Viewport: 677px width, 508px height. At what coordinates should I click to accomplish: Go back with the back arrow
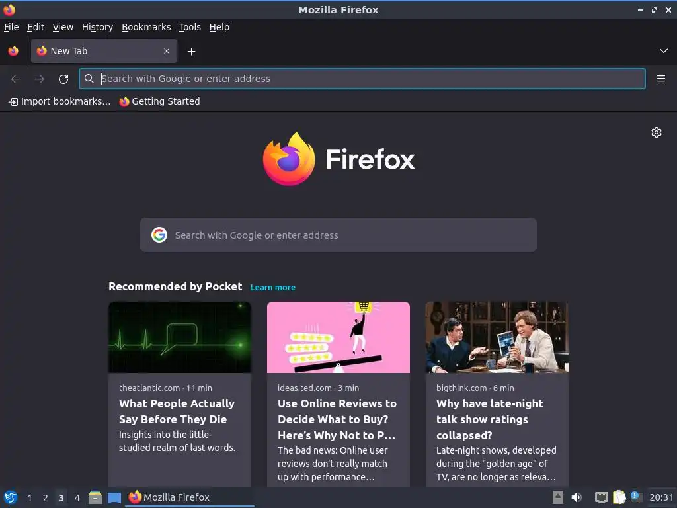coord(16,79)
